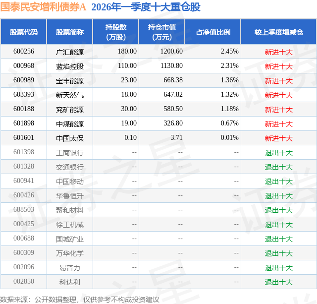Click shares held 110.00
Image resolution: width=317 pixels, height=304 pixels.
pyautogui.click(x=127, y=66)
